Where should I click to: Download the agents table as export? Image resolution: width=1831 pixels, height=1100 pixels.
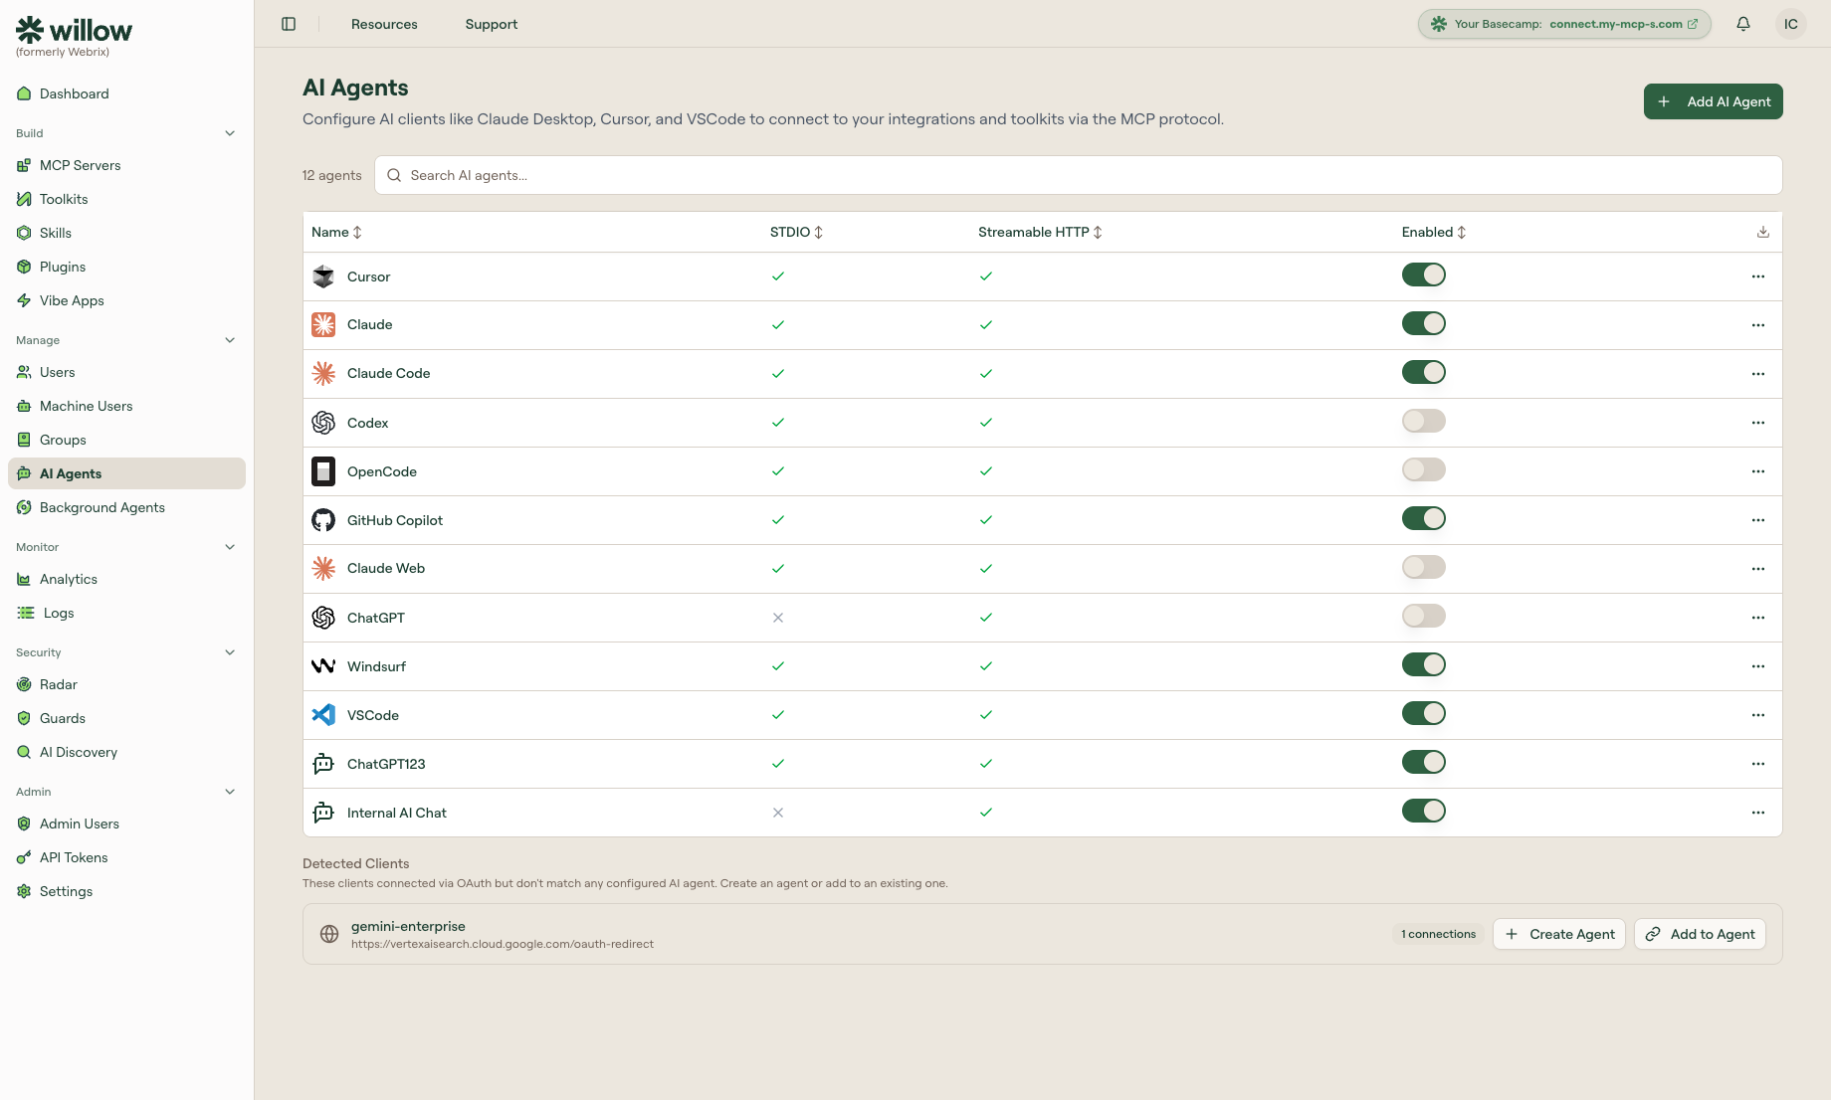pos(1763,232)
